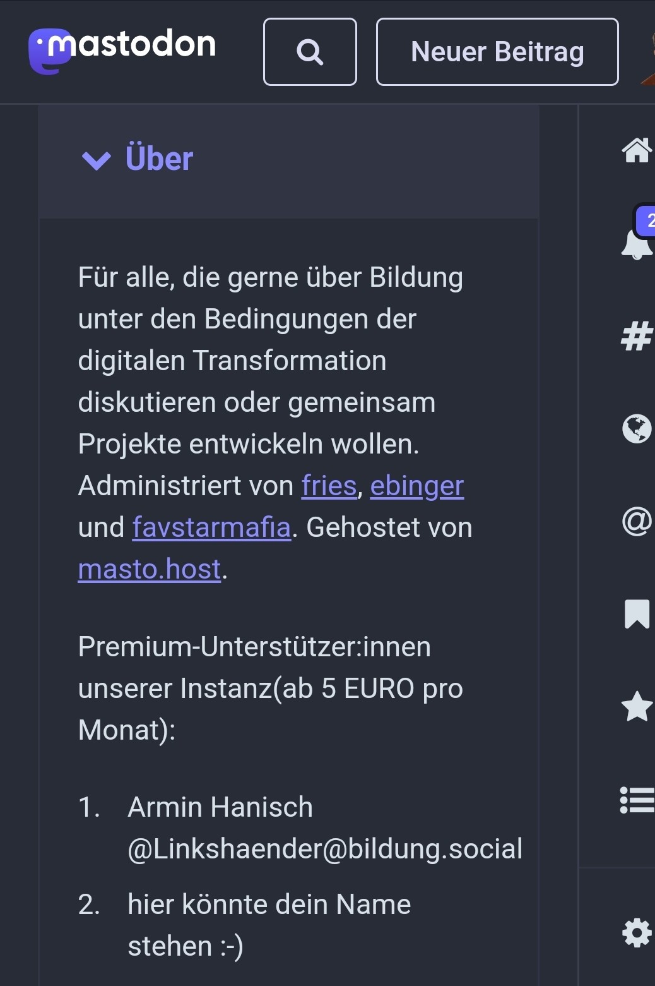Collapse the Über section chevron
Screen dimensions: 655x986
pyautogui.click(x=97, y=160)
